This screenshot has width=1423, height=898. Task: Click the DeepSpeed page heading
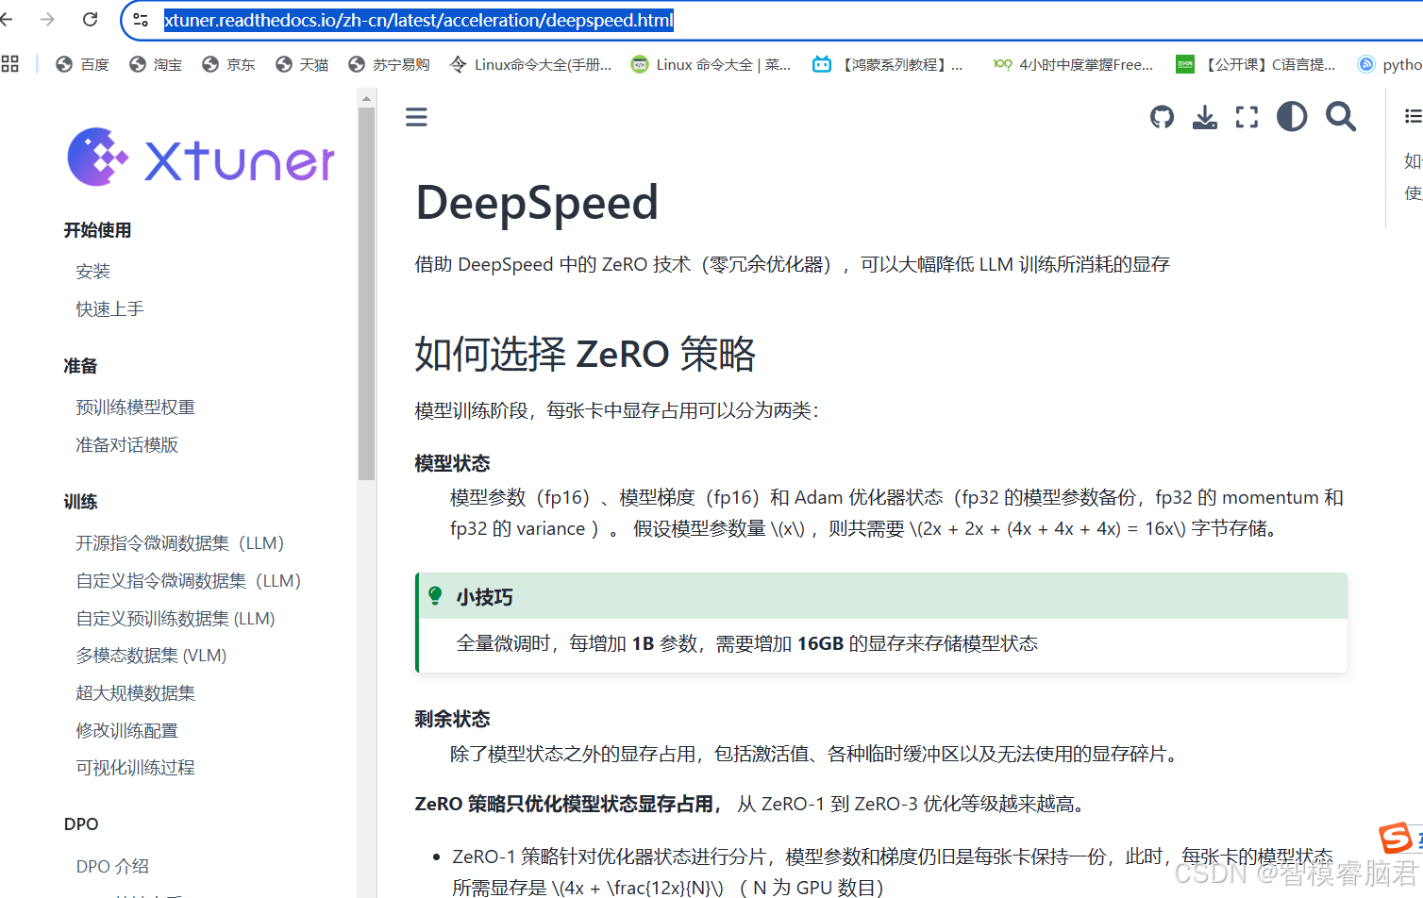pyautogui.click(x=537, y=203)
